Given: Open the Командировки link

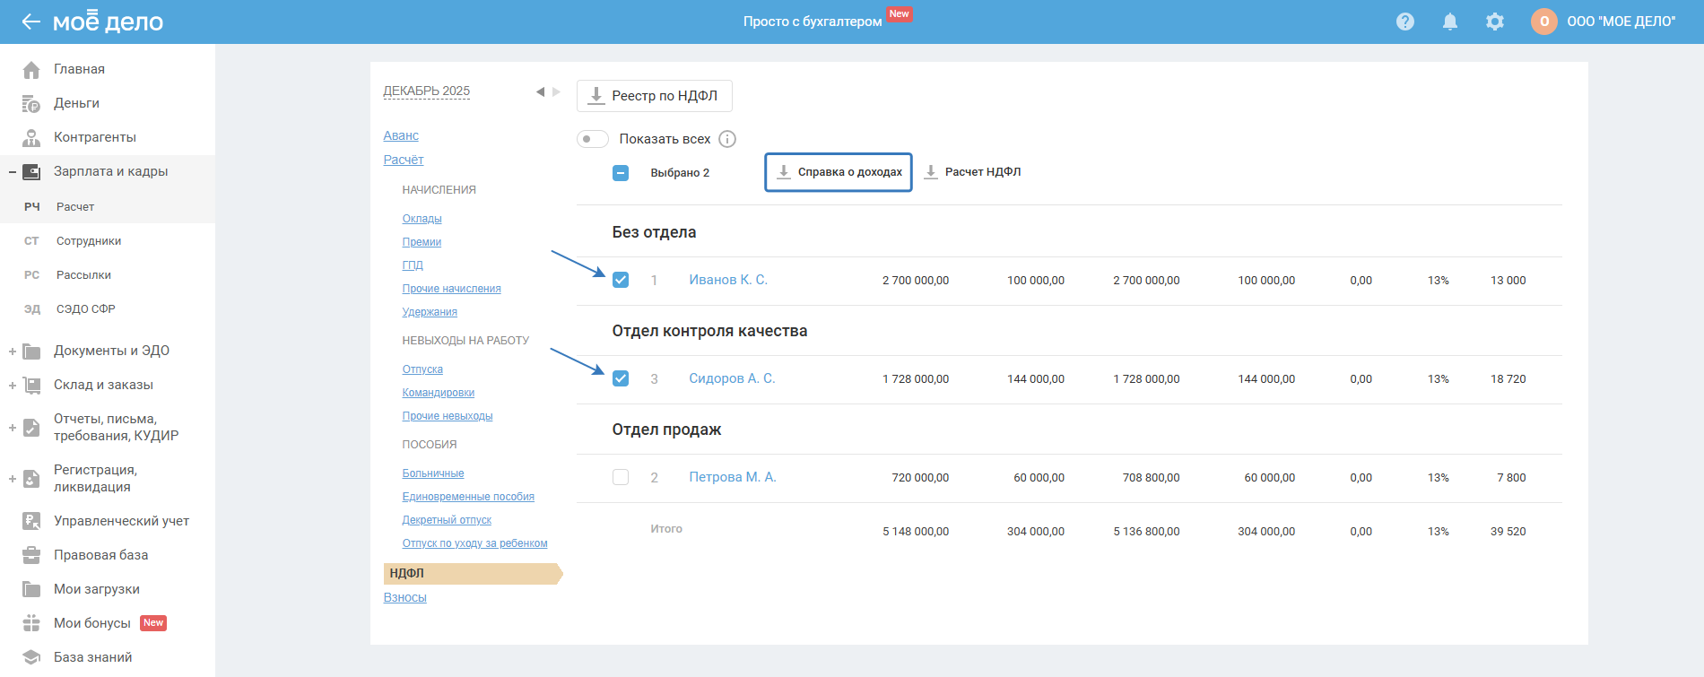Looking at the screenshot, I should (x=439, y=393).
